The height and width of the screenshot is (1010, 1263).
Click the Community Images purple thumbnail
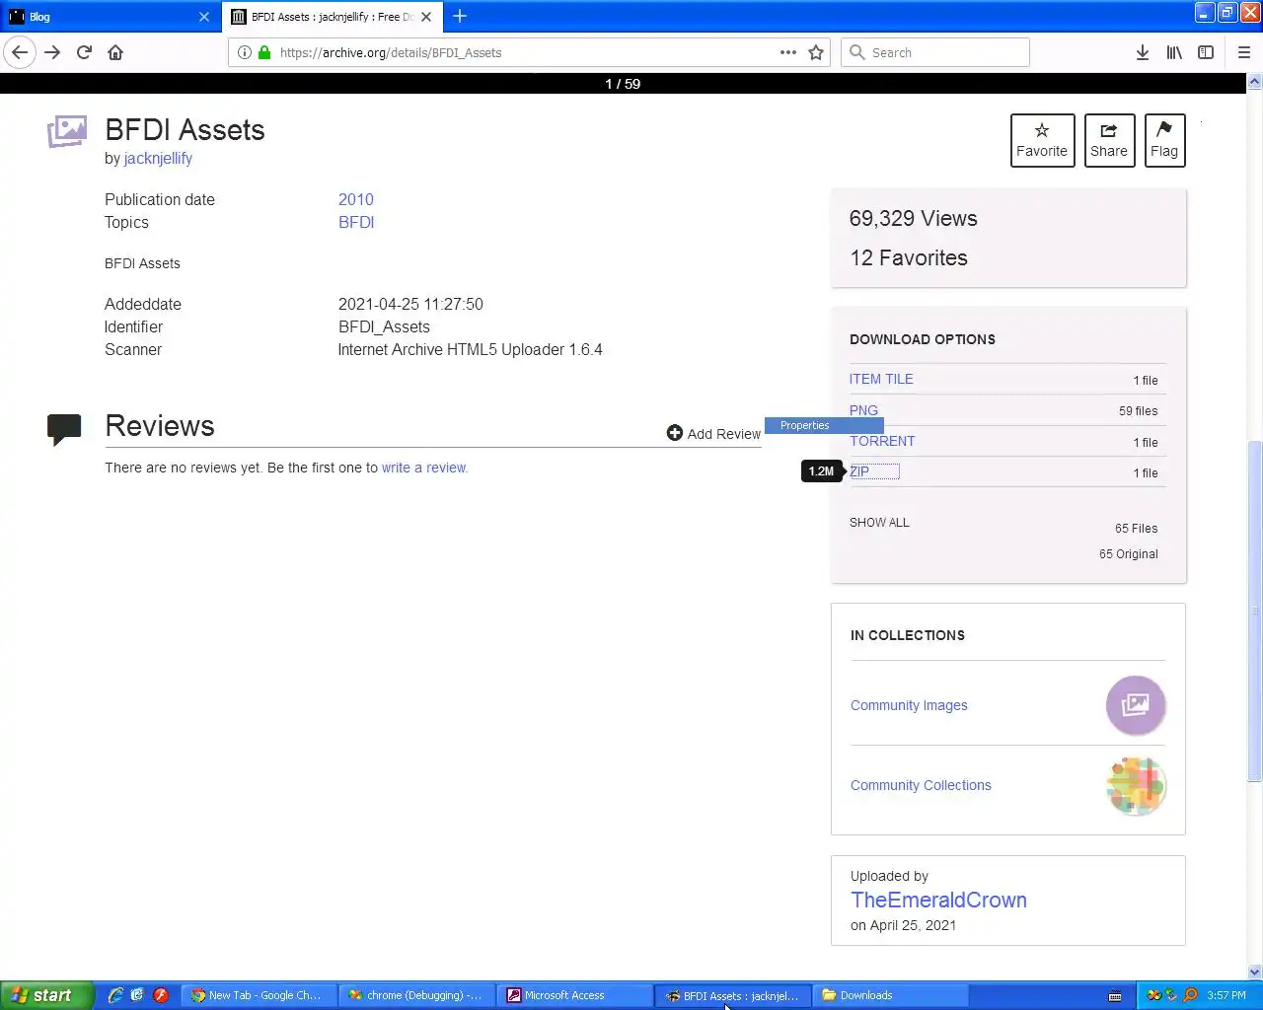point(1136,704)
